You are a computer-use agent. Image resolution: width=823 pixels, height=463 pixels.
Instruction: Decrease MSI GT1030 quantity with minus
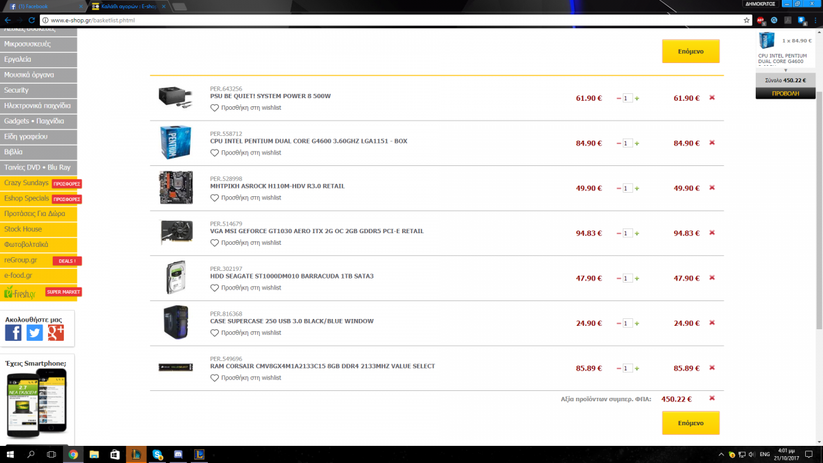click(x=619, y=233)
